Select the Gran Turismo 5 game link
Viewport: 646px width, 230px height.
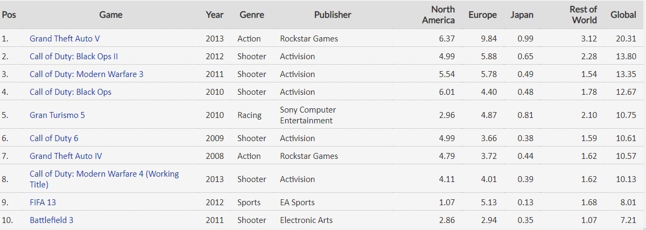pos(57,115)
